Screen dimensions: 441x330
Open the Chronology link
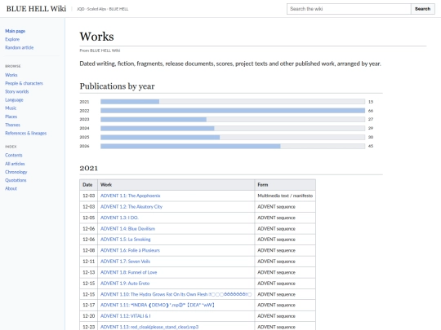16,172
